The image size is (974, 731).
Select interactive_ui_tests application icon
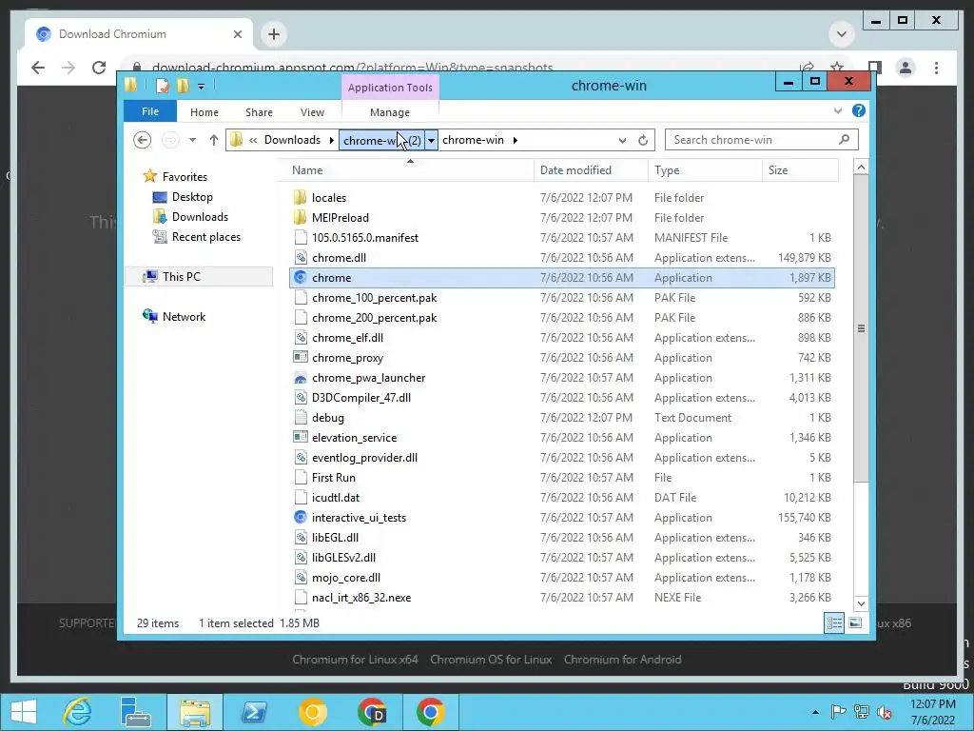click(300, 517)
